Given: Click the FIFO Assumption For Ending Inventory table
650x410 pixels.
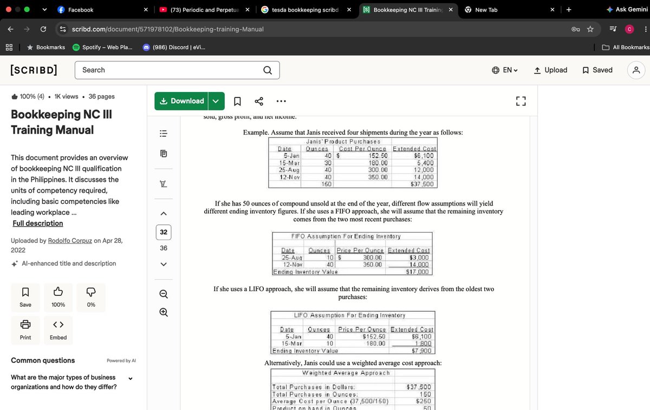Looking at the screenshot, I should click(352, 254).
